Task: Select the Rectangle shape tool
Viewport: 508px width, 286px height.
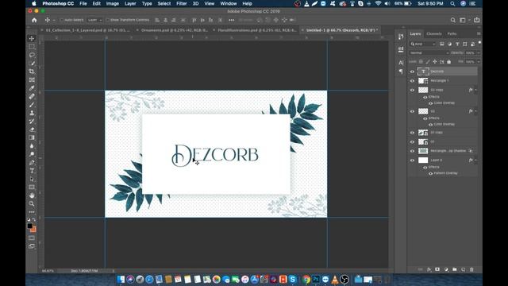Action: [x=32, y=187]
